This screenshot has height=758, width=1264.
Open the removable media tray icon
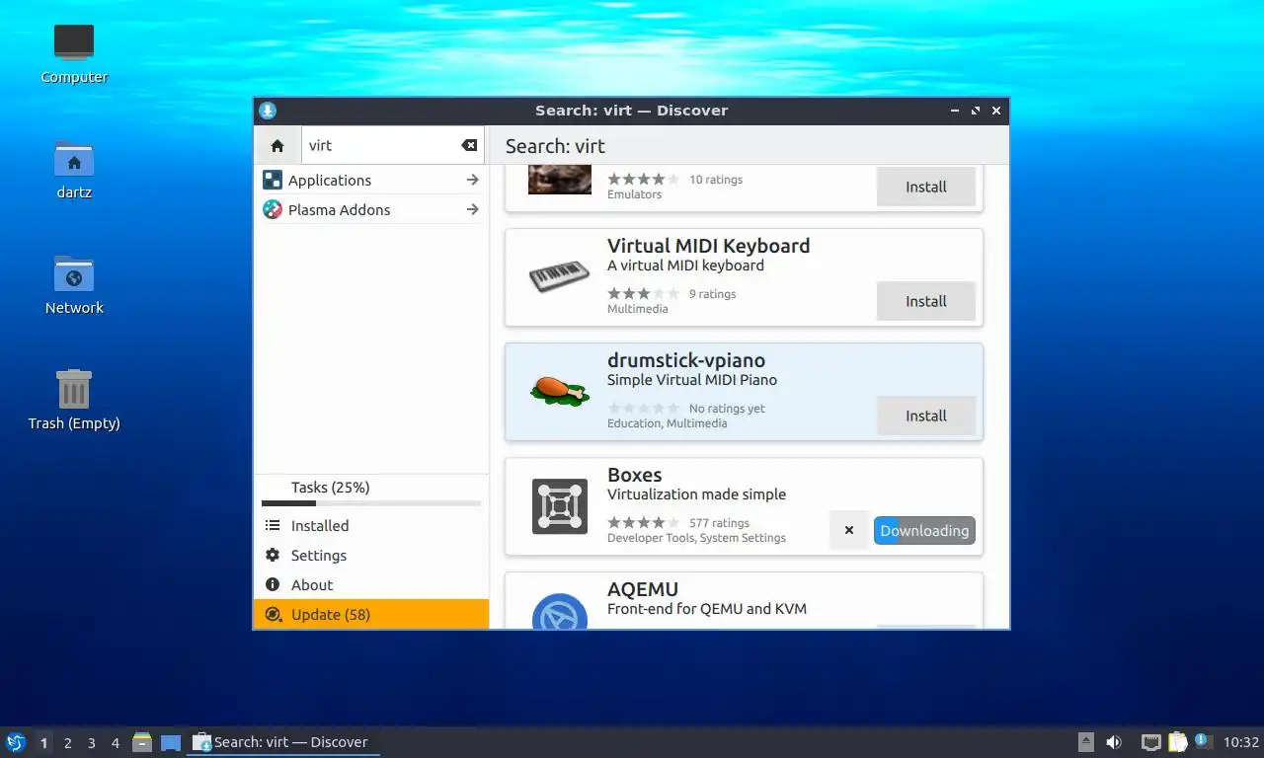1086,742
